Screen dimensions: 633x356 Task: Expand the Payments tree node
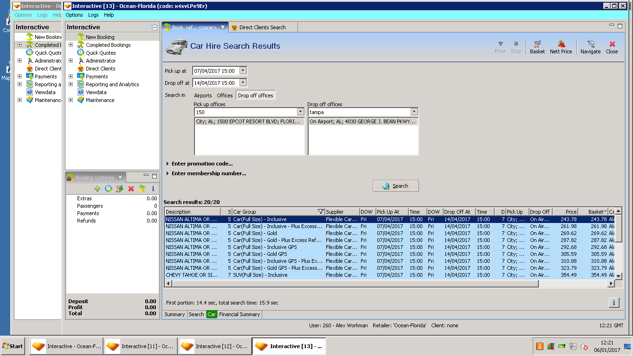click(x=71, y=76)
